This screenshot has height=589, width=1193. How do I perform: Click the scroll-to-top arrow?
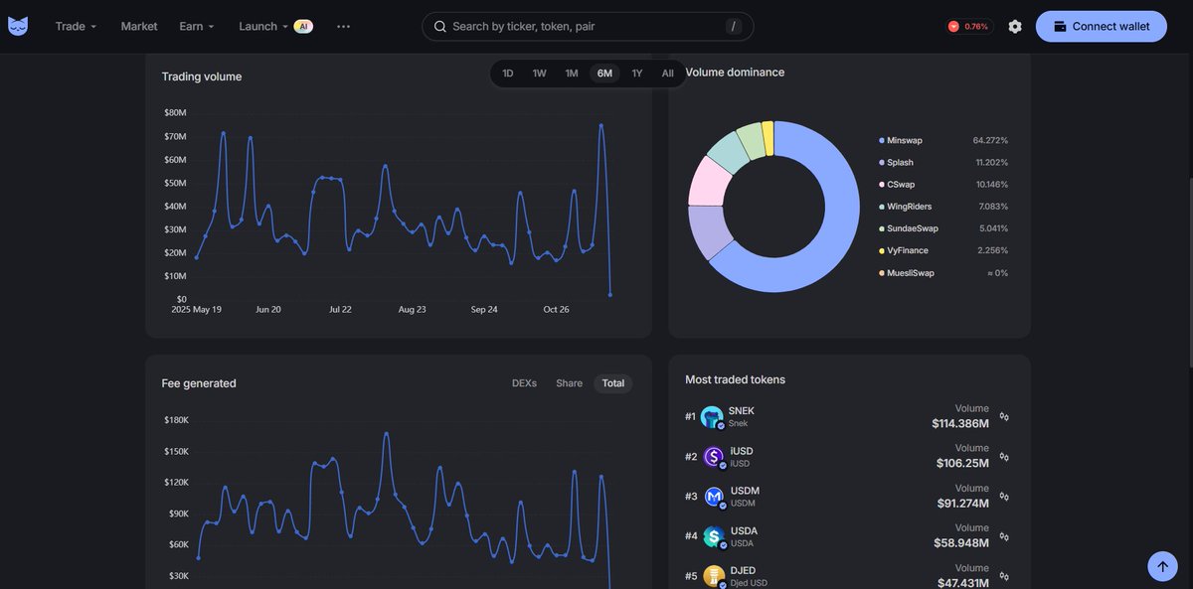(x=1162, y=565)
